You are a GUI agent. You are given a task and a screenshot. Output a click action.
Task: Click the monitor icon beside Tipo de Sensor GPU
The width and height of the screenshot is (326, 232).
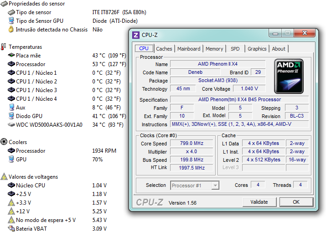tap(11, 21)
